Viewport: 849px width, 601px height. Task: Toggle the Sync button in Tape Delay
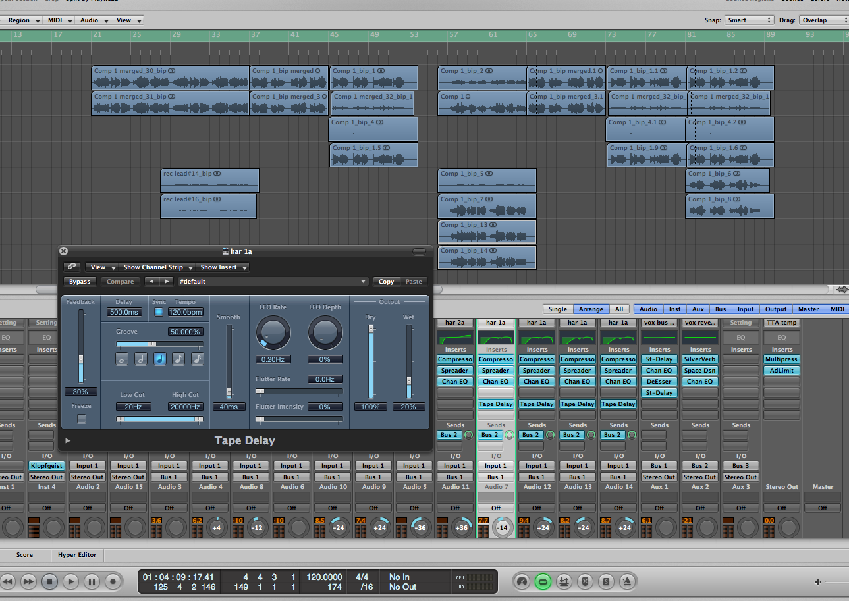tap(159, 312)
